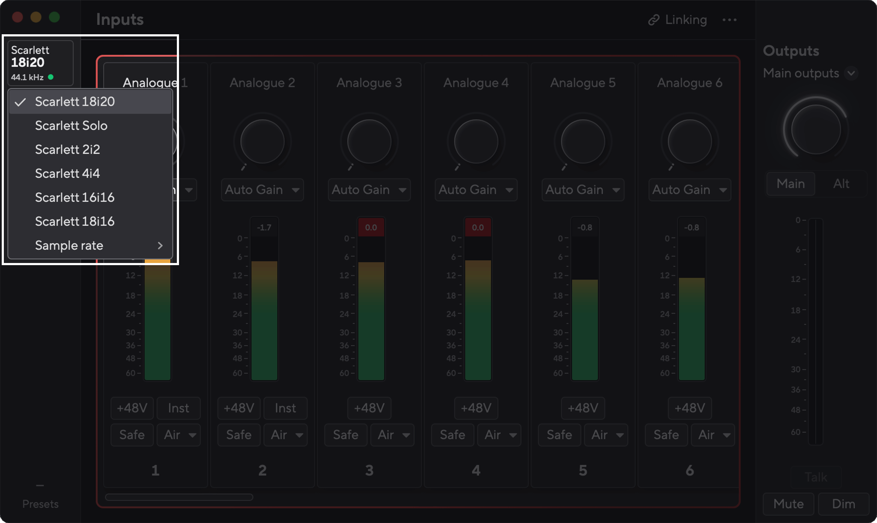Image resolution: width=877 pixels, height=523 pixels.
Task: Open Air mode dropdown on channel 4
Action: tap(499, 435)
